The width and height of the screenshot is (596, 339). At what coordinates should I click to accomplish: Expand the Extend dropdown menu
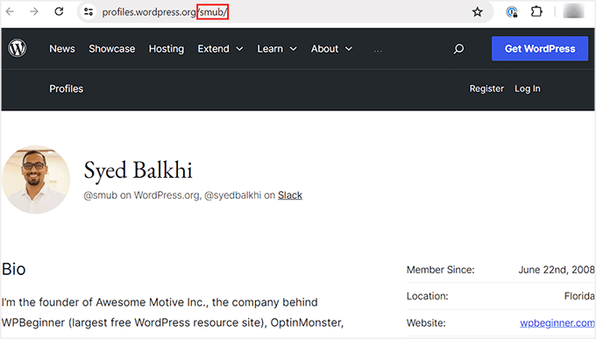[x=220, y=49]
